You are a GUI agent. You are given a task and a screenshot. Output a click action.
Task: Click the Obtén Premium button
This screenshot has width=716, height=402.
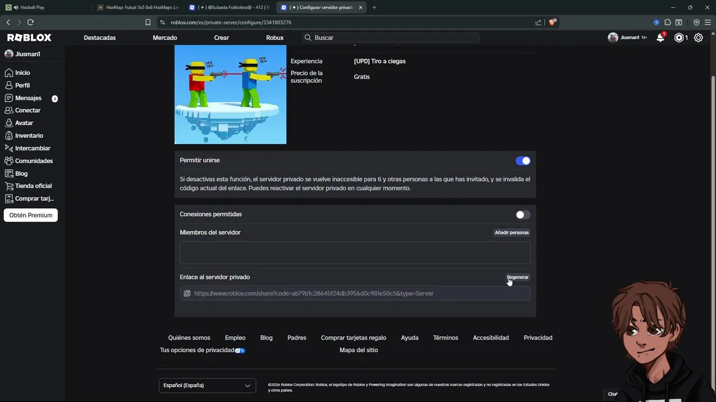pos(31,215)
